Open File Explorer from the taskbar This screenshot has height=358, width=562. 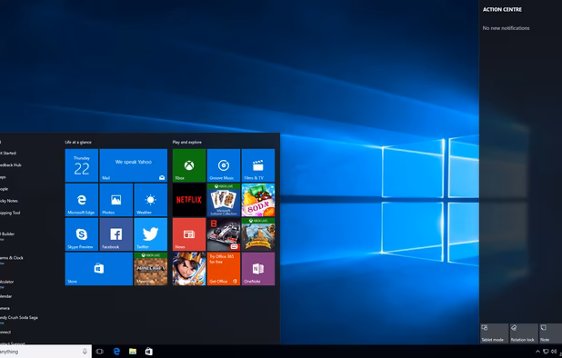[133, 352]
